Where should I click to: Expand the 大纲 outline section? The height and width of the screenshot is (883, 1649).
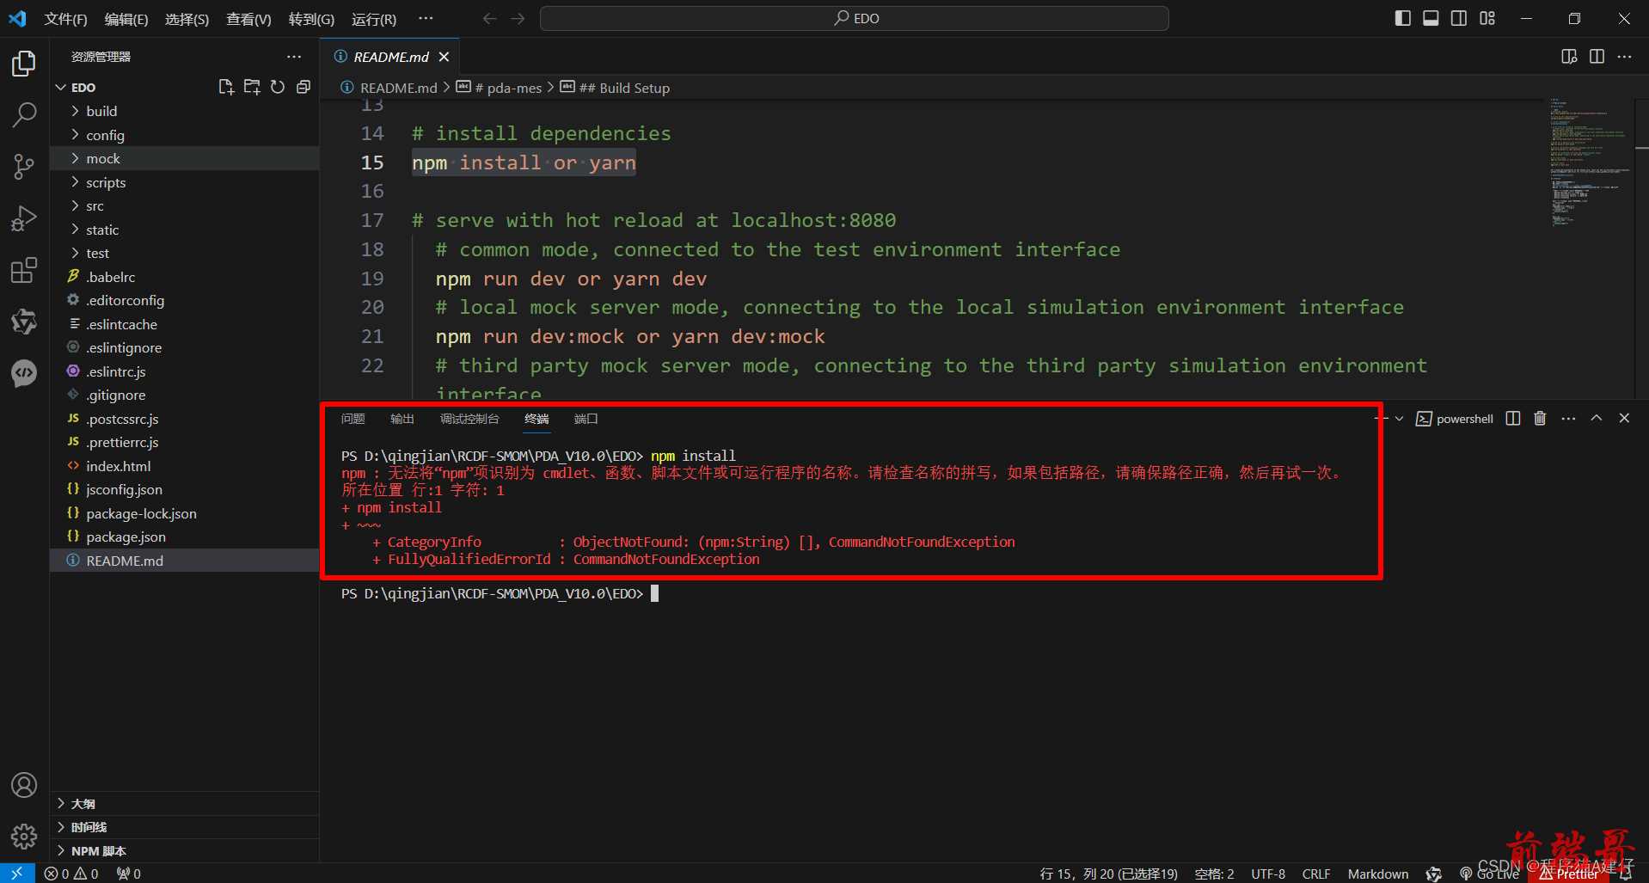tap(185, 804)
